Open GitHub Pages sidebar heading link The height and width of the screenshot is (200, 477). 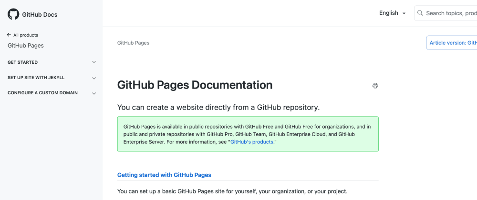pos(26,46)
